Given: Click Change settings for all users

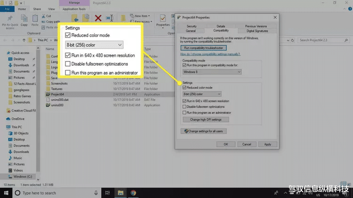Looking at the screenshot, I should click(203, 131).
